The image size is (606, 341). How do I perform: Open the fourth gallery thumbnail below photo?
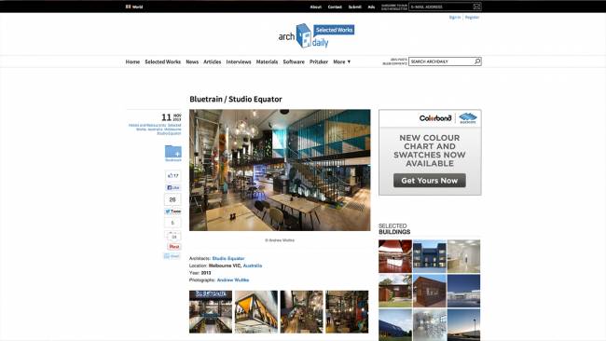[347, 311]
